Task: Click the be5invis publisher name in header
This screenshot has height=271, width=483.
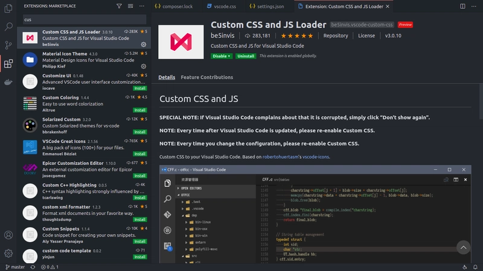Action: 222,36
